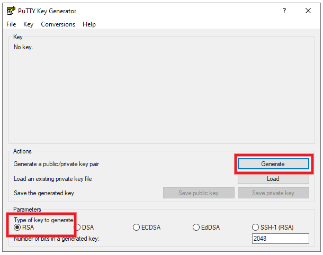Viewport: 323px width, 255px height.
Task: Select the DSA key type
Action: 84,227
